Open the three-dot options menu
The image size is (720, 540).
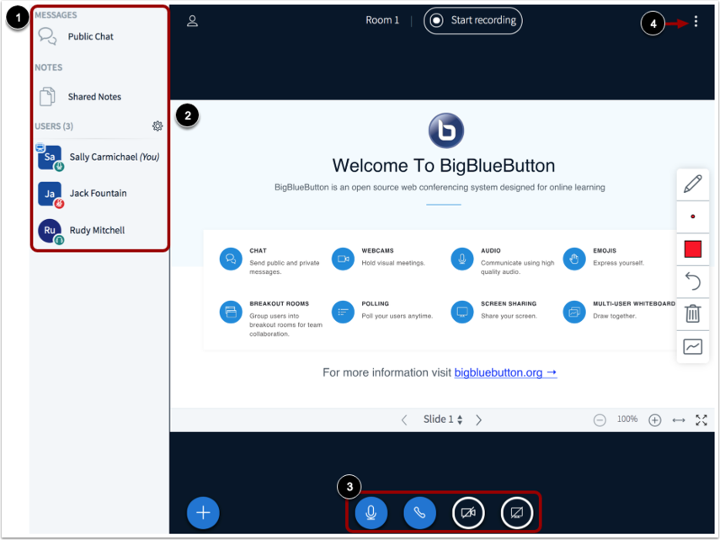coord(696,21)
